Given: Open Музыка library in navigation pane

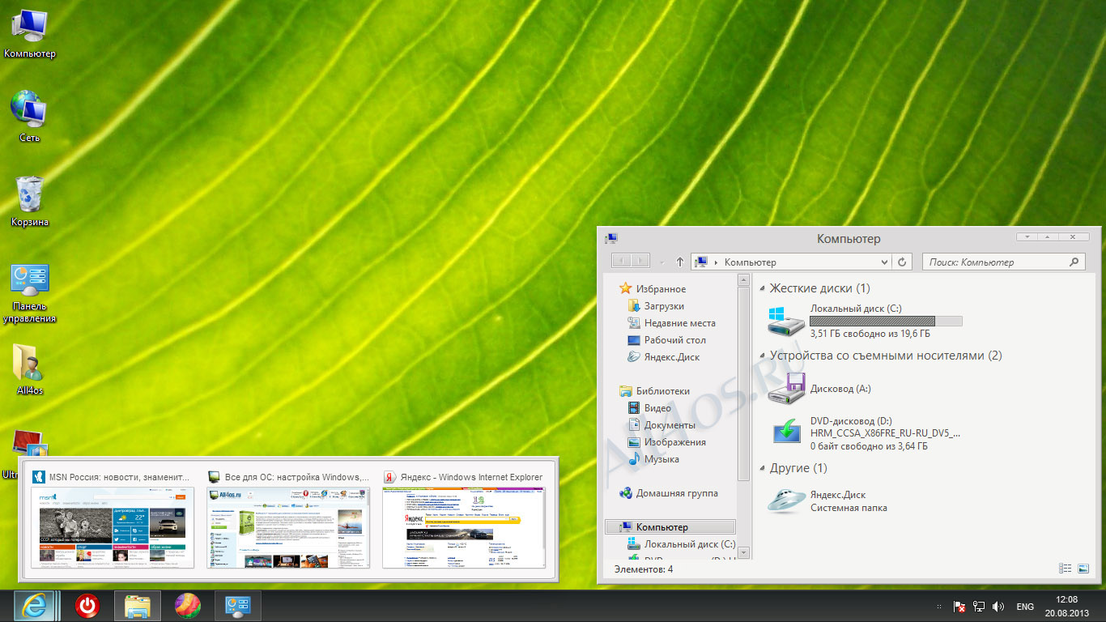Looking at the screenshot, I should pyautogui.click(x=653, y=459).
